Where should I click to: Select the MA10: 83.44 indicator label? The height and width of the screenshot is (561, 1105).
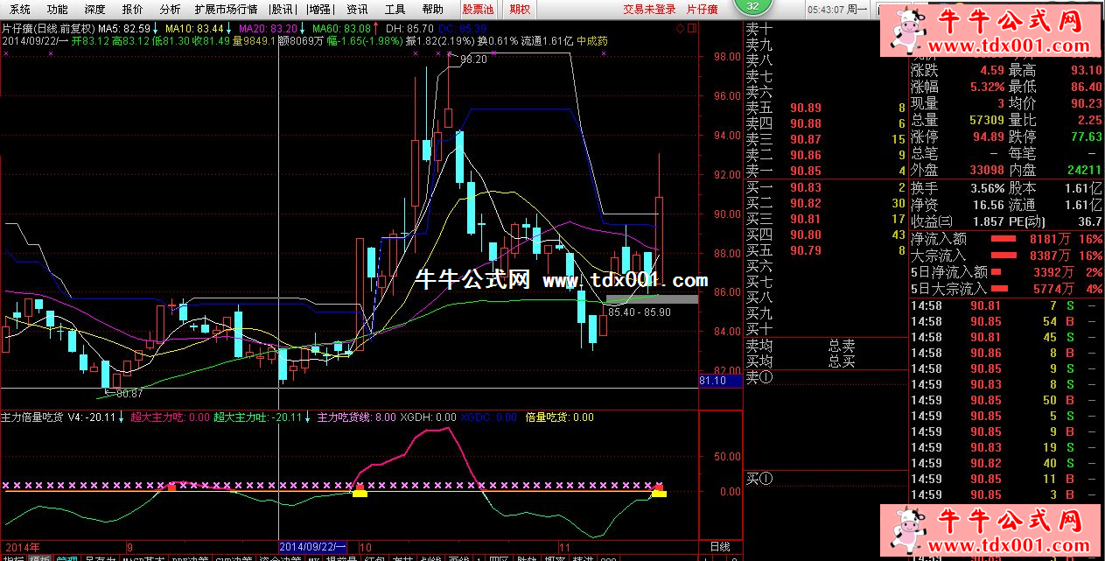click(194, 28)
